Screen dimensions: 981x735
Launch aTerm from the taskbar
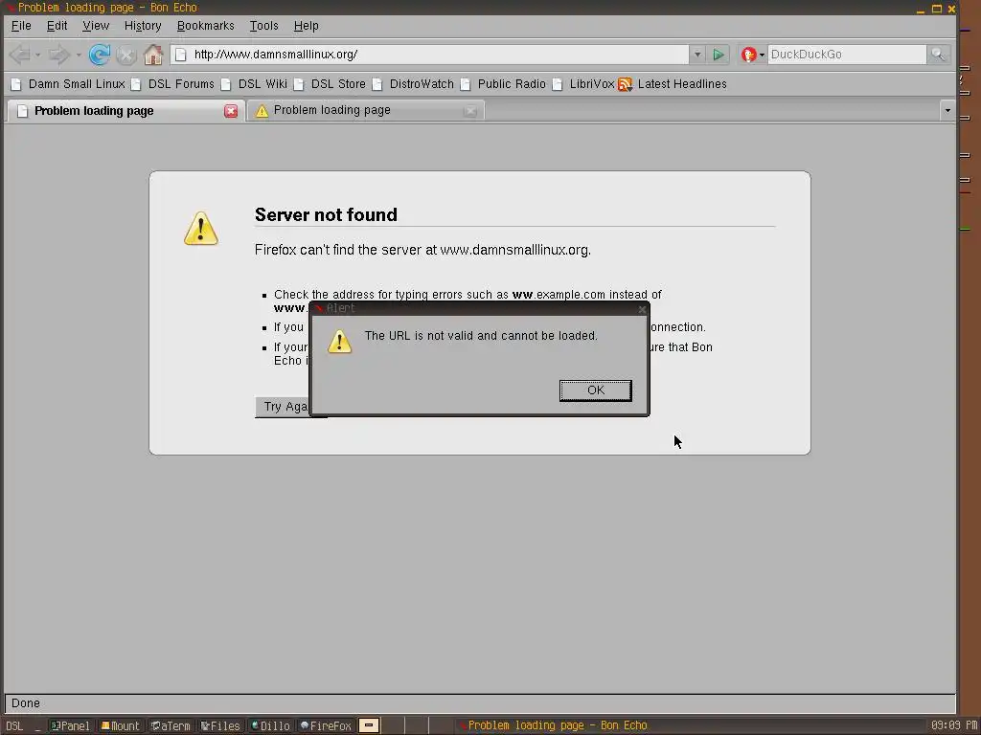click(x=171, y=725)
